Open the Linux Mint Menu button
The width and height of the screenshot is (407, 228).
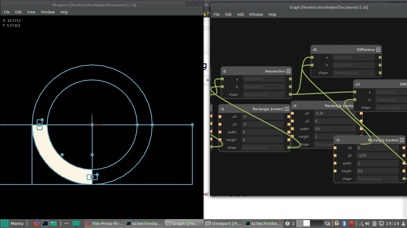coord(13,224)
